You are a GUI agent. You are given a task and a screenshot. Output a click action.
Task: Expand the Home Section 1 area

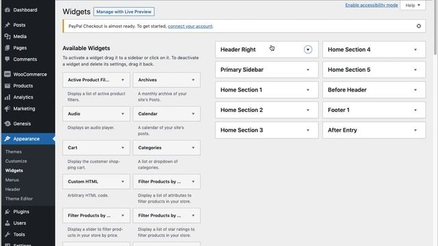308,90
